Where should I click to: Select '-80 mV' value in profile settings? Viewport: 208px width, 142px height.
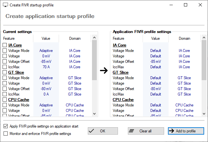(x=155, y=89)
